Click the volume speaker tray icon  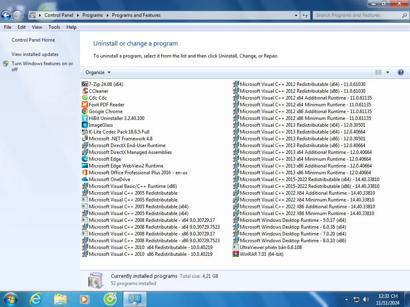[x=366, y=299]
